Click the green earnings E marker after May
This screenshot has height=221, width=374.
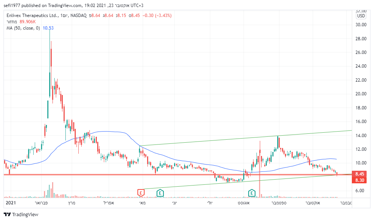[x=160, y=193]
